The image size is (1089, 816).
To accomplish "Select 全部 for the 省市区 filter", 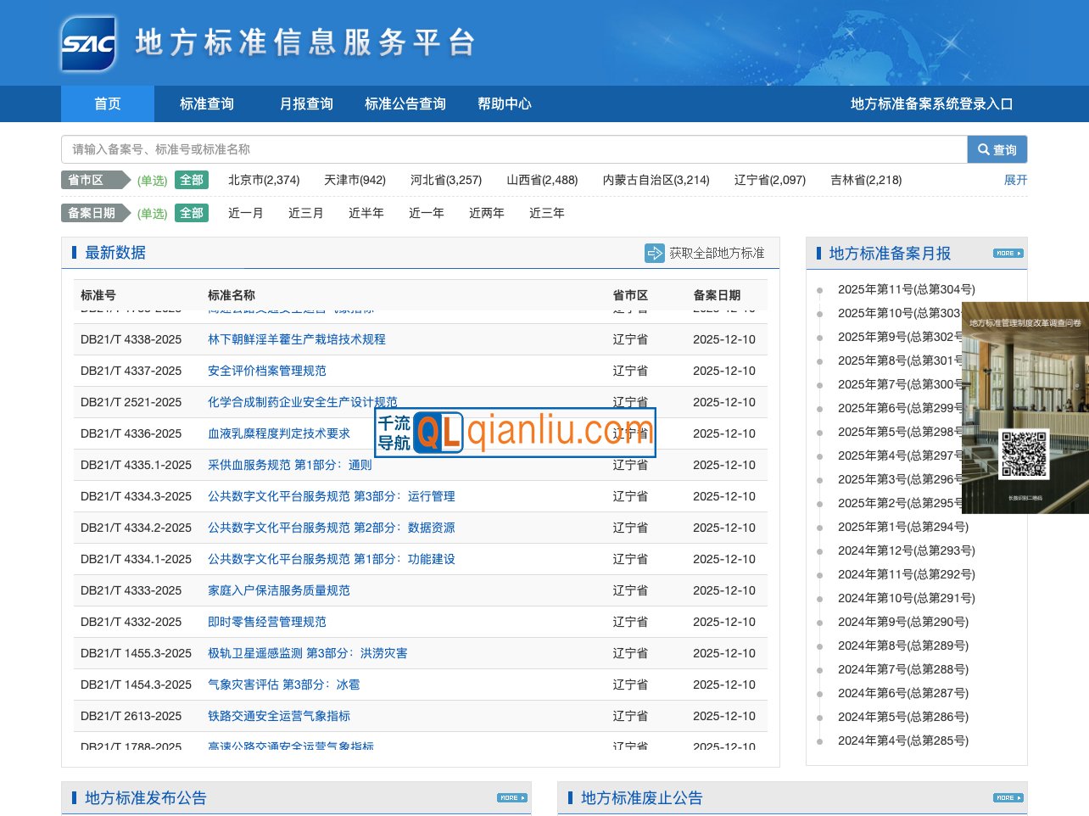I will click(192, 180).
